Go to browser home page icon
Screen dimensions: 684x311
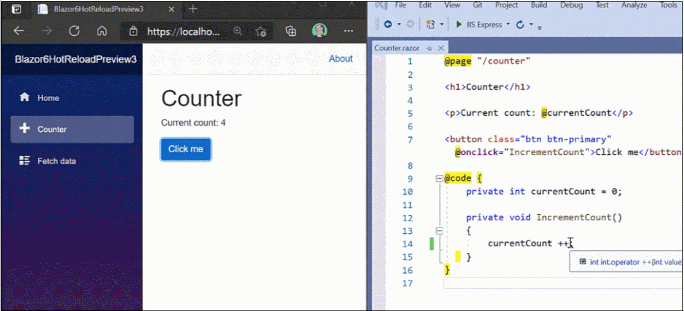(102, 31)
